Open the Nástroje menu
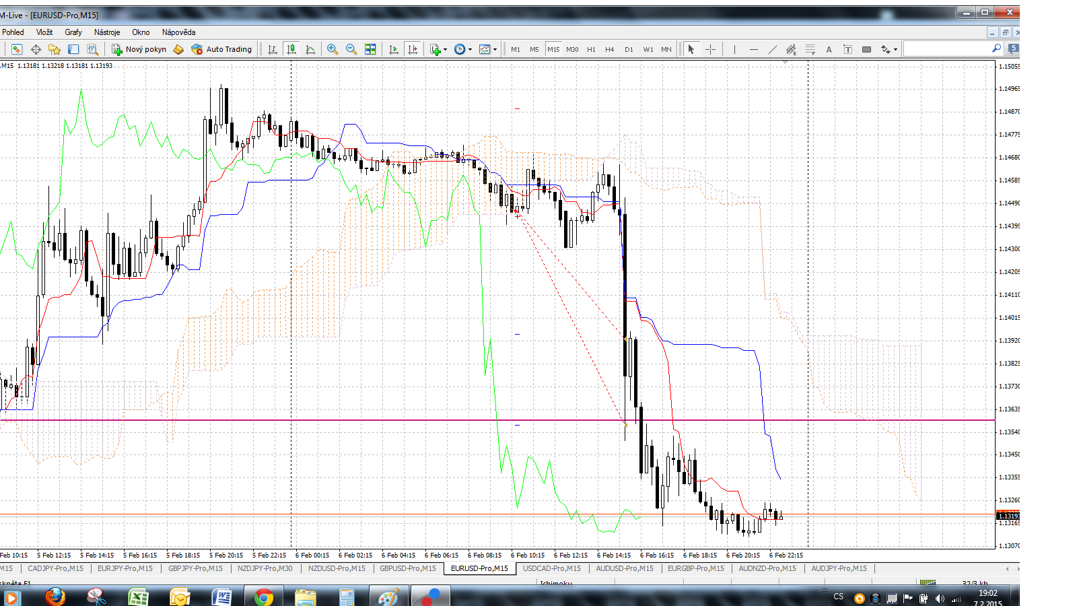The width and height of the screenshot is (1077, 606). pyautogui.click(x=107, y=32)
